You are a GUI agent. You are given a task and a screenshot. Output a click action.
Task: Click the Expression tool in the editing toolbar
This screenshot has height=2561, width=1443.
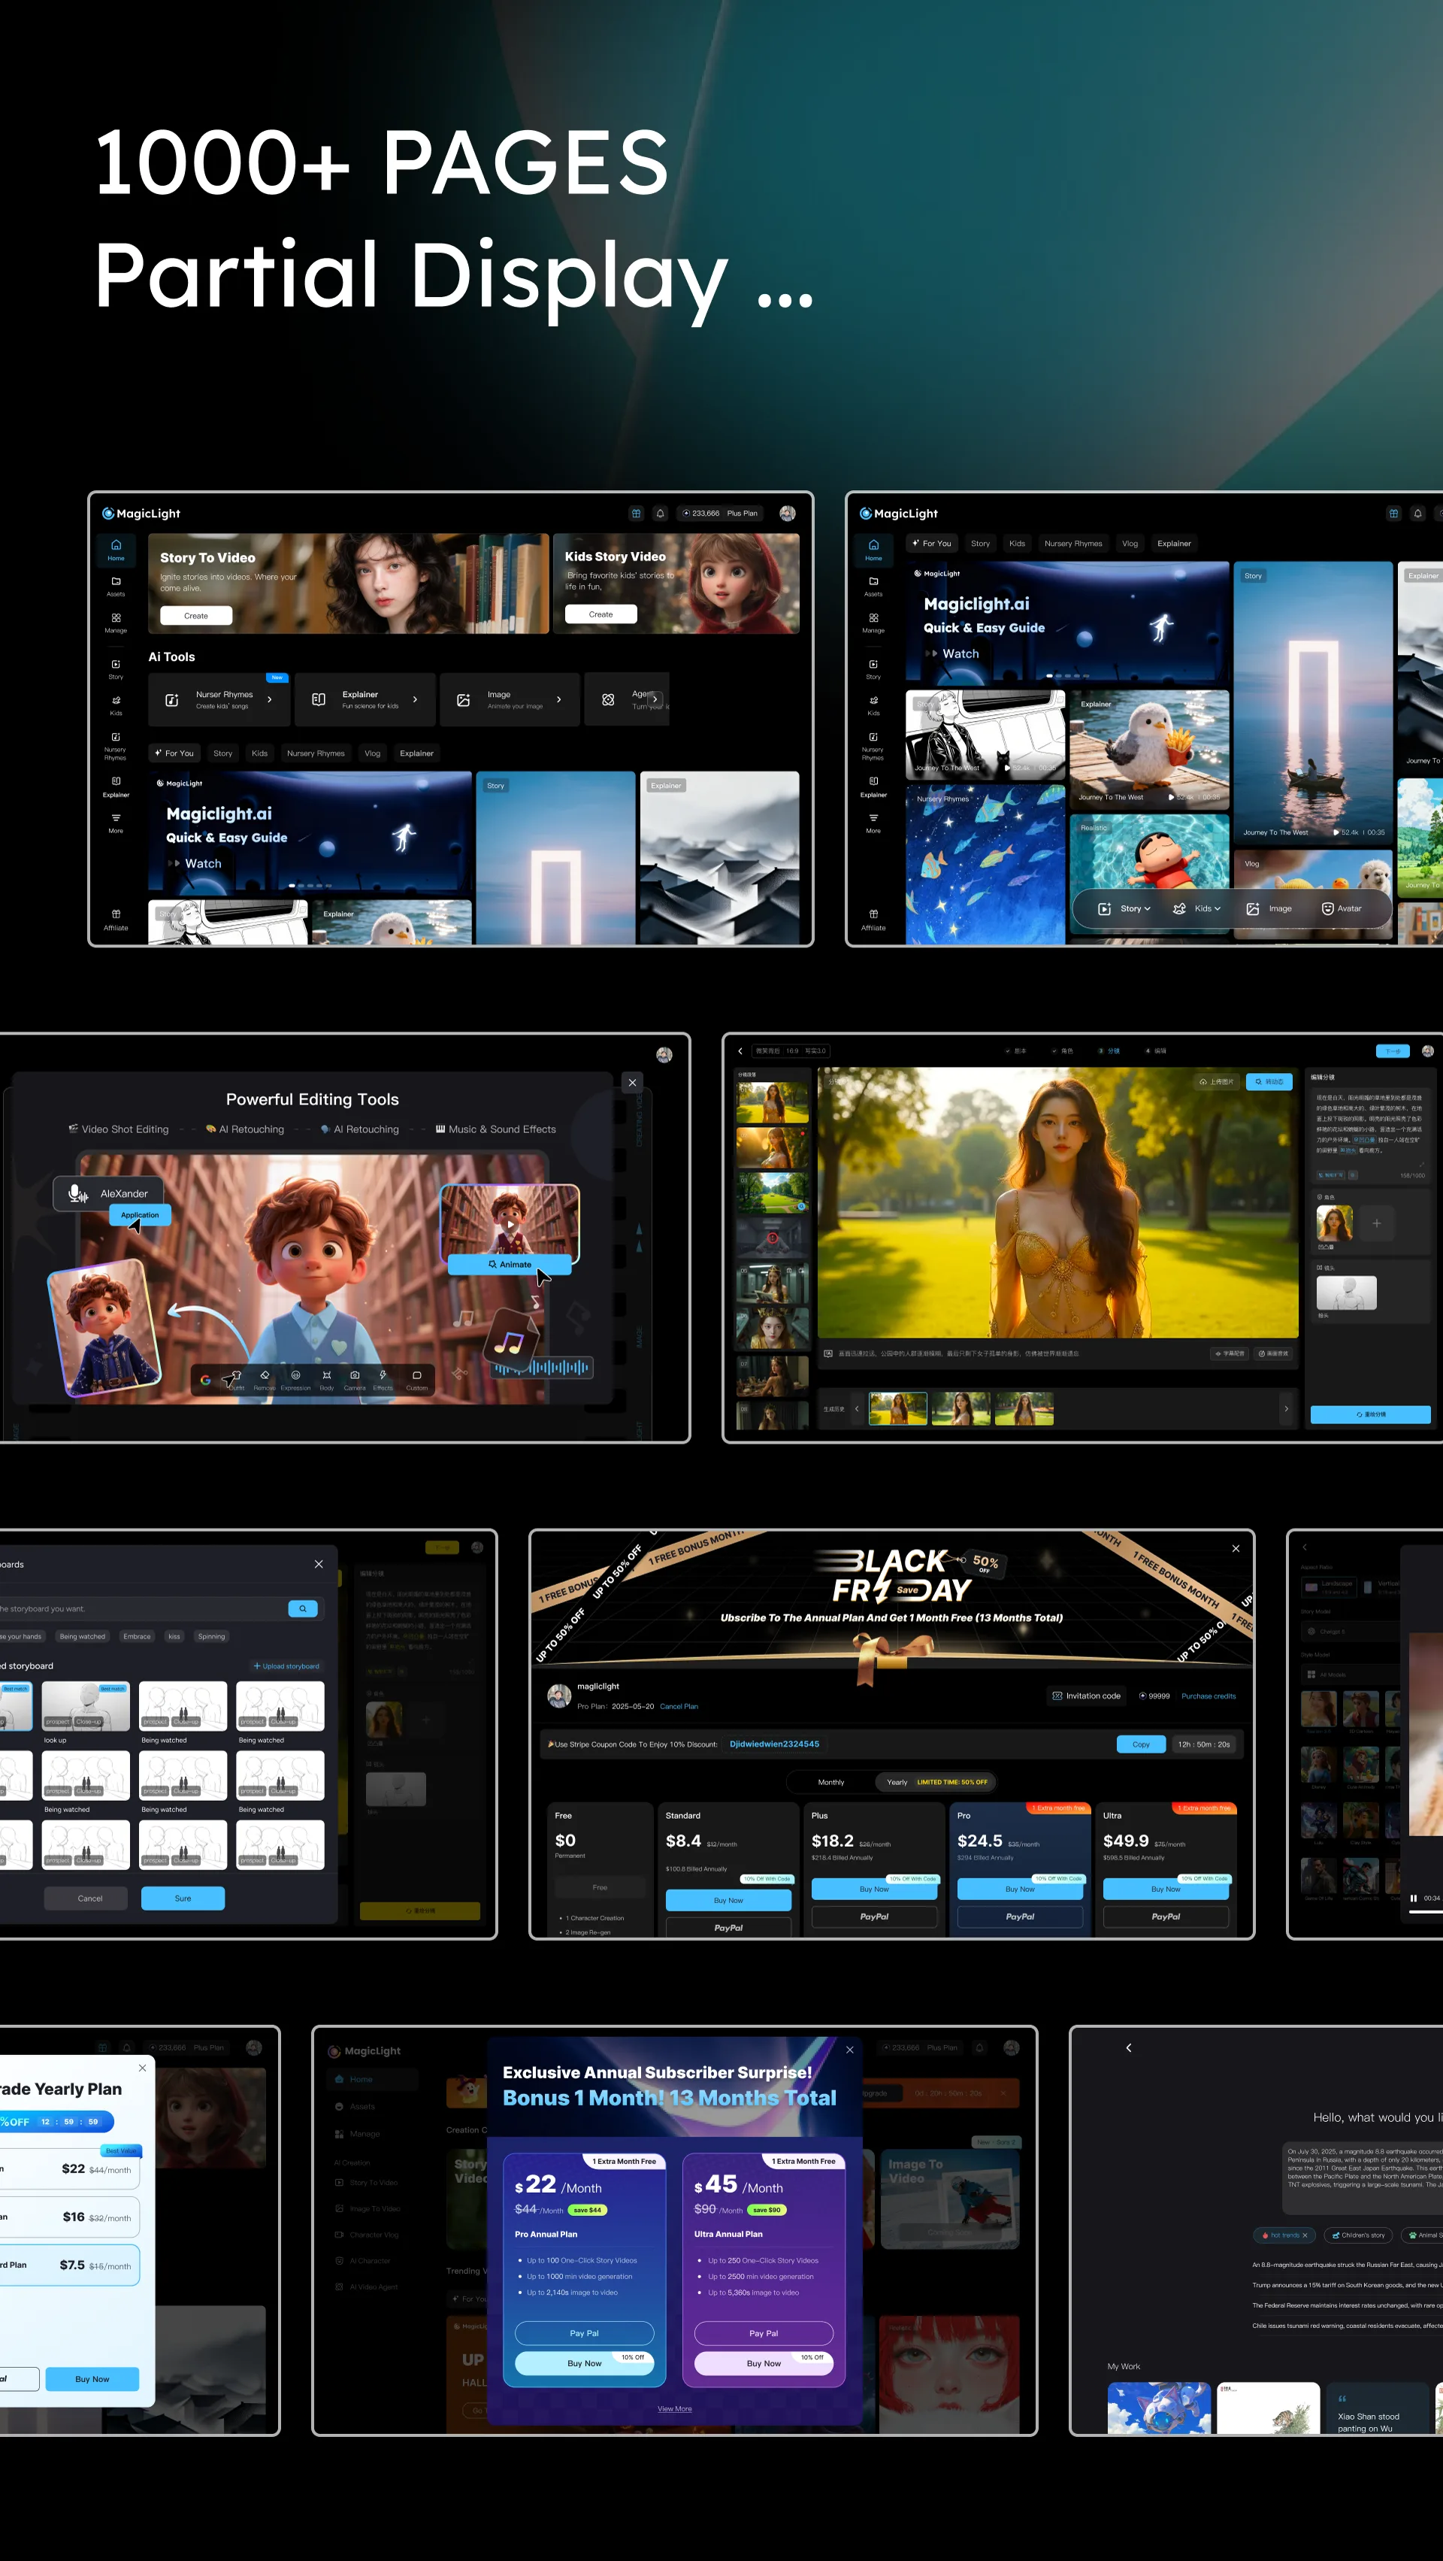coord(295,1380)
